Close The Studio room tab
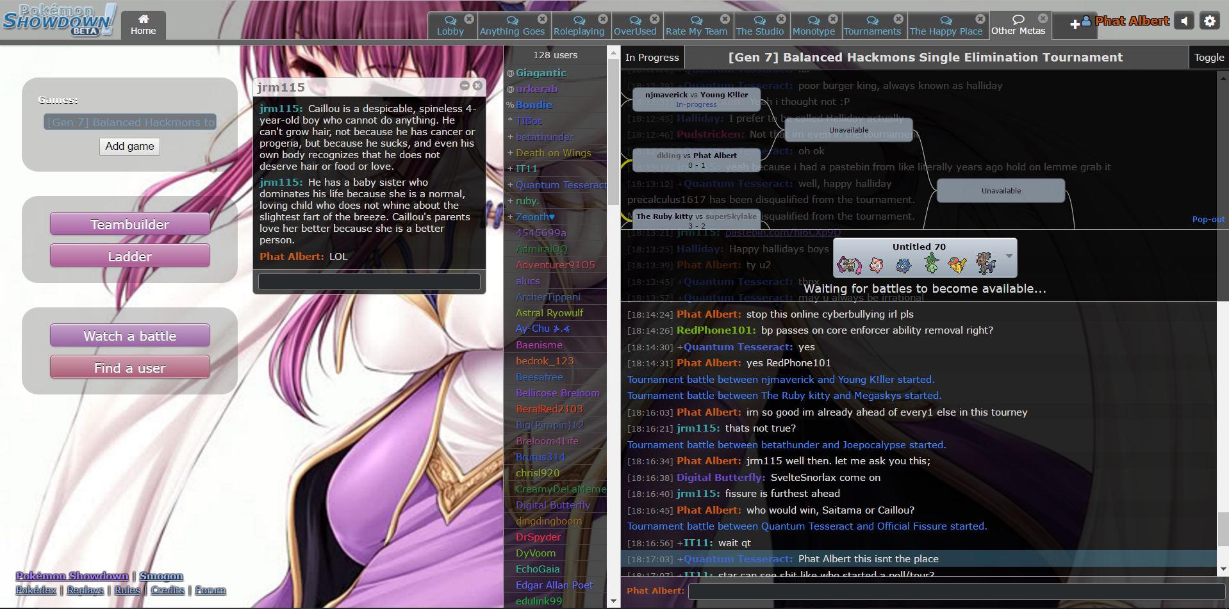Screen dimensions: 1229x609 780,19
